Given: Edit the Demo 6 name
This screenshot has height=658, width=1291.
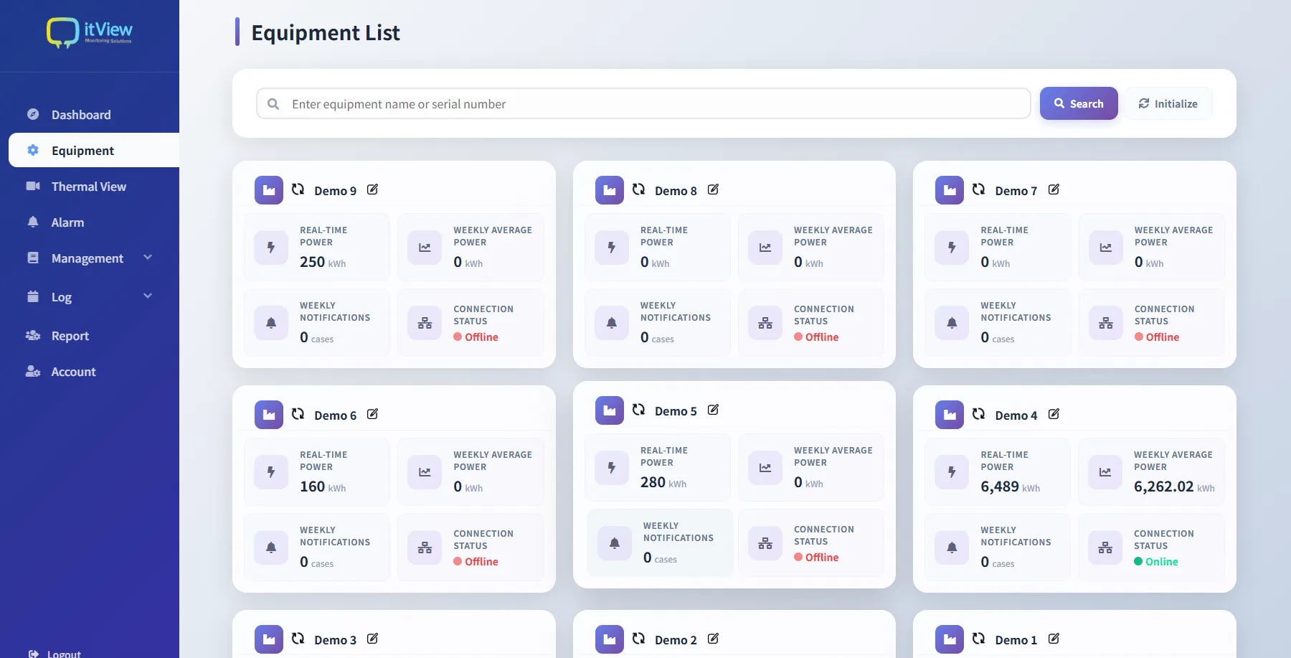Looking at the screenshot, I should (373, 414).
